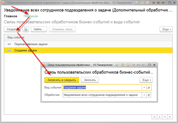Click M- memory button in main title bar
Viewport: 178px width, 123px height.
tap(164, 2)
